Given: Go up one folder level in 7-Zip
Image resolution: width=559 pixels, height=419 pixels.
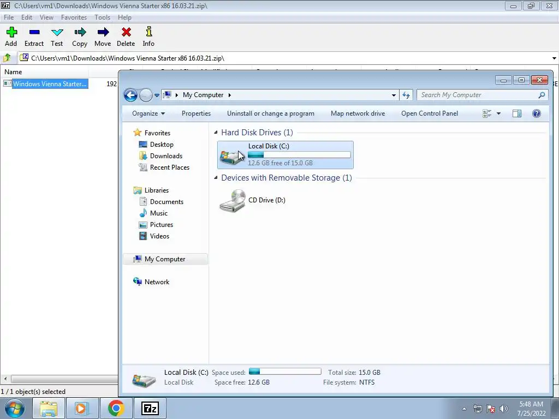Looking at the screenshot, I should [7, 58].
